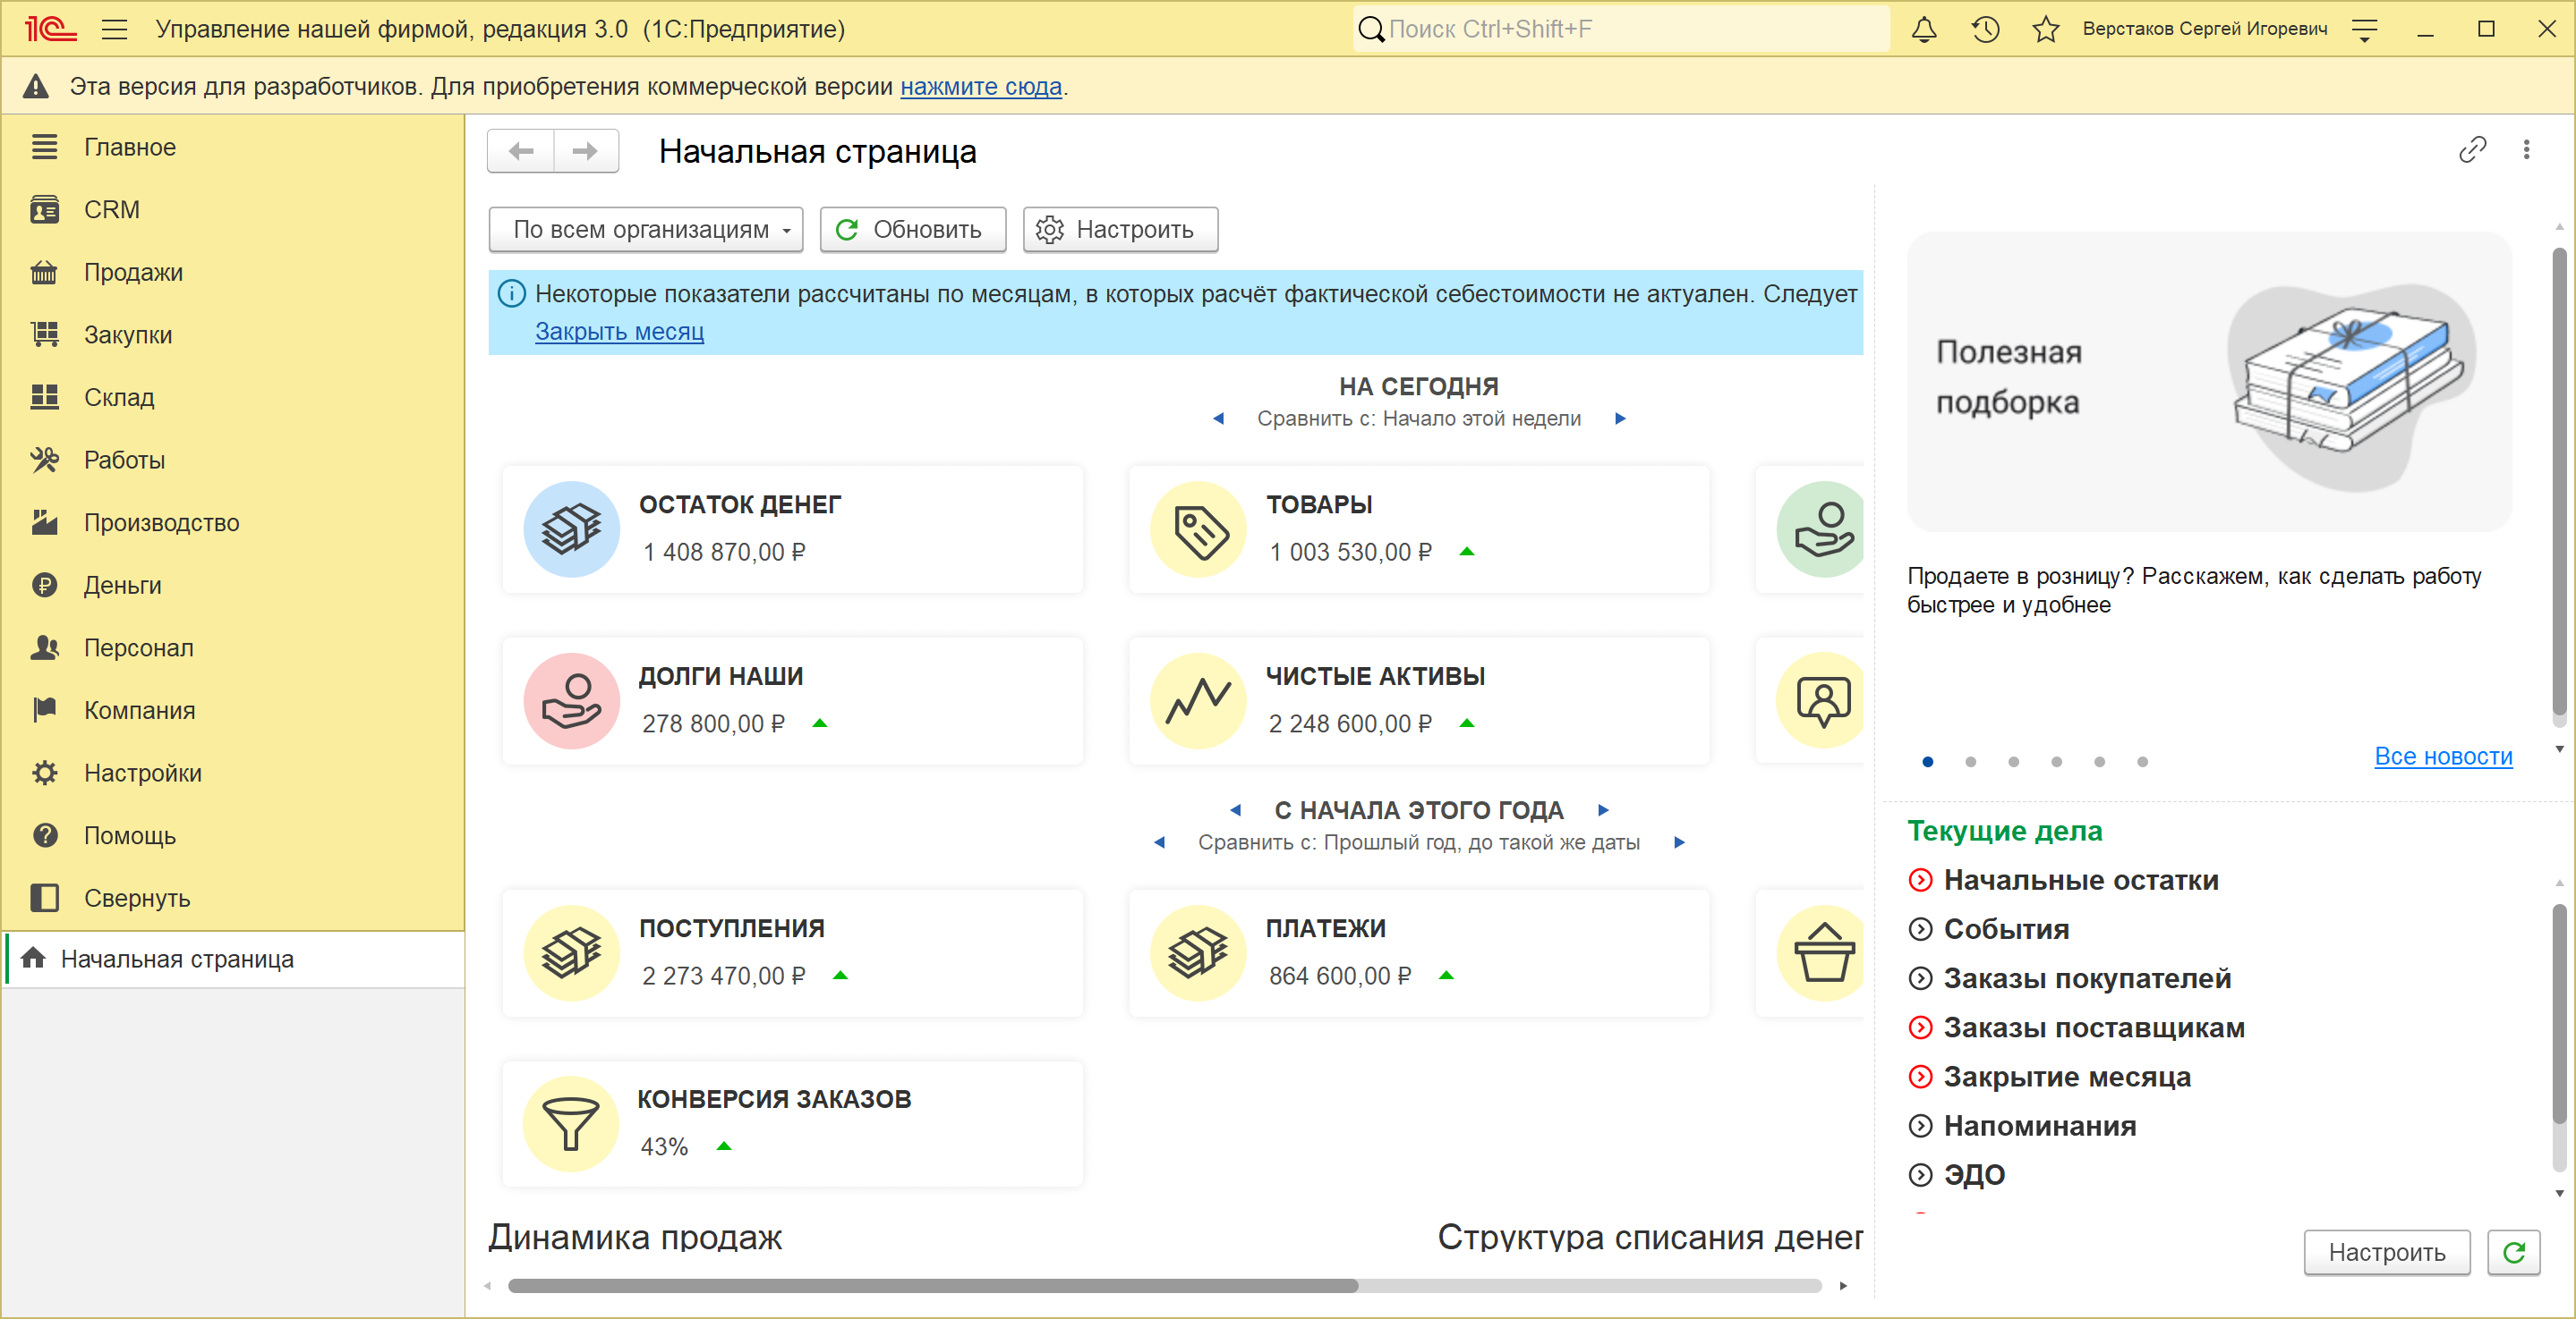
Task: Previous period arrow beside С НАЧАЛА ЭТОГО ГОДА
Action: click(1236, 810)
